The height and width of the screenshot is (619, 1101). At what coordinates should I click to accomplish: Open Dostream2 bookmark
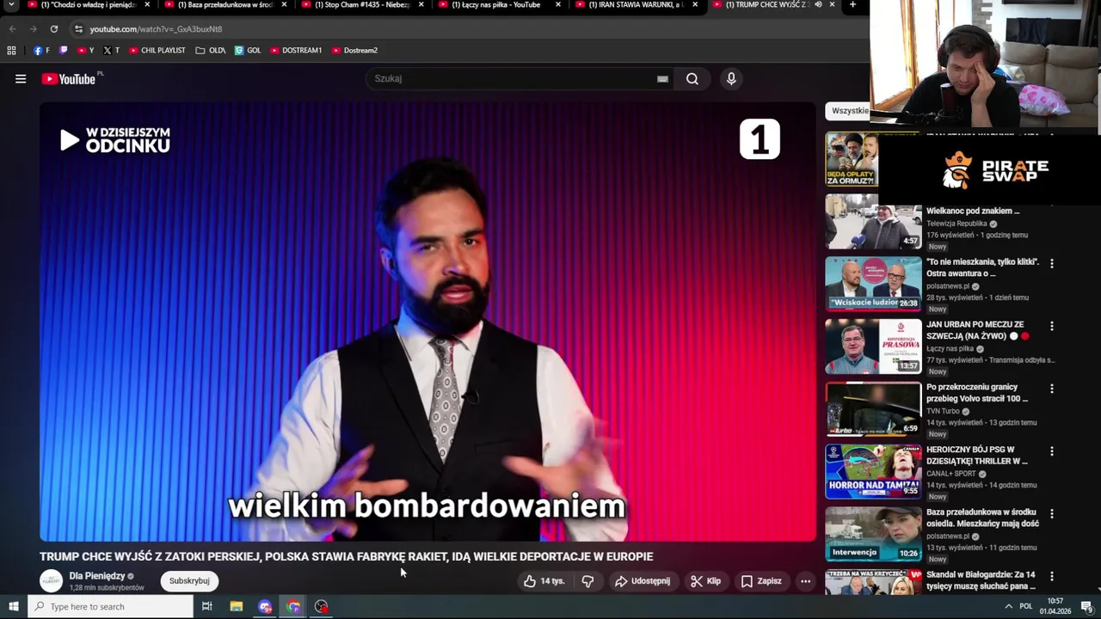click(x=354, y=51)
